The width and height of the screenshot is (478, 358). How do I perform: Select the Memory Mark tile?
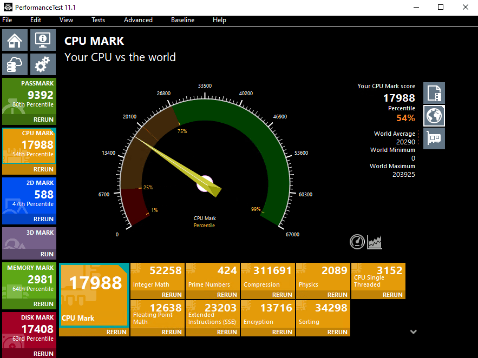point(29,279)
